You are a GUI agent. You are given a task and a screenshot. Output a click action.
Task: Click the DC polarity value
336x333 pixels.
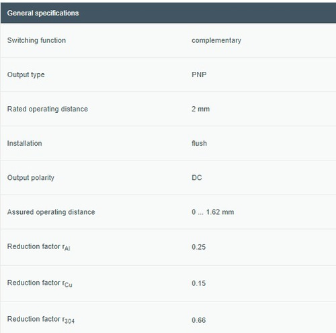197,178
